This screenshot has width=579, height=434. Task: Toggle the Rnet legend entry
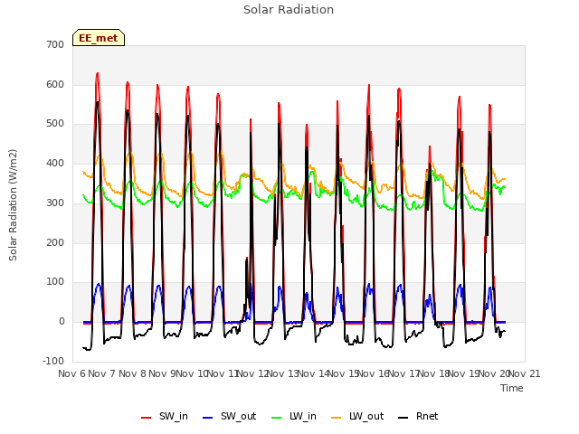(418, 416)
